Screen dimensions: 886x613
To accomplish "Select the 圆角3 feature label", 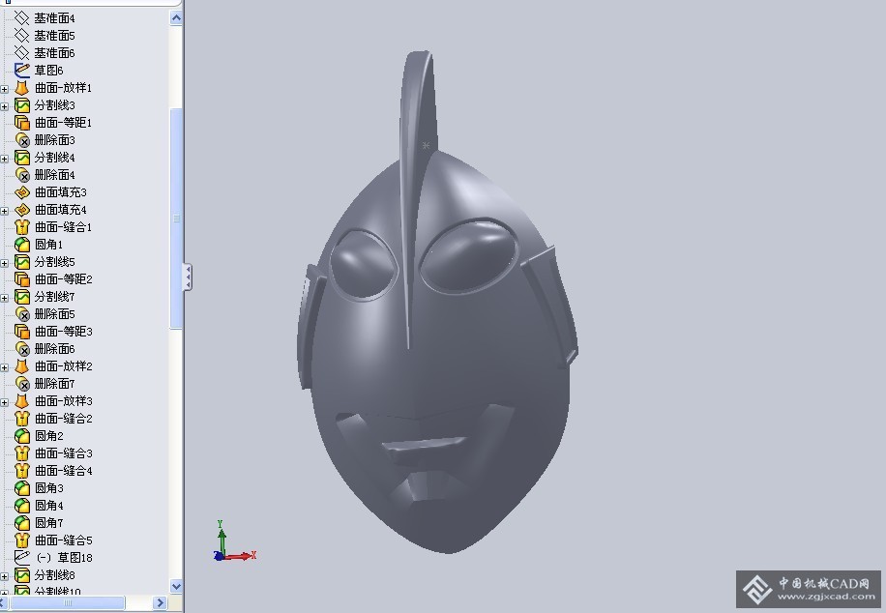I will [x=48, y=488].
